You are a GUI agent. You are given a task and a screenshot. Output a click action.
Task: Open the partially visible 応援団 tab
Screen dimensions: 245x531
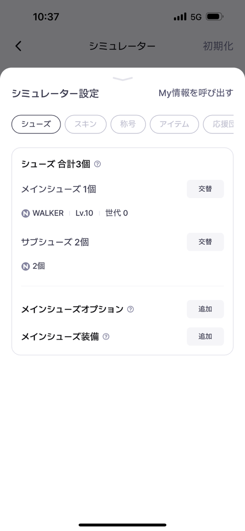[x=218, y=124]
